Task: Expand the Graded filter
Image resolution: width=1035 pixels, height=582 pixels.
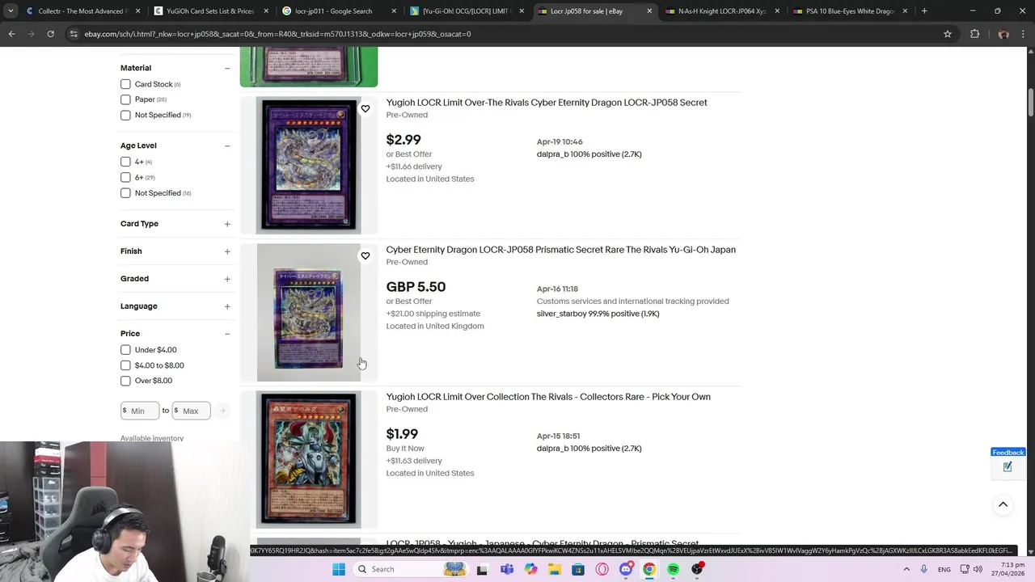Action: pos(227,279)
